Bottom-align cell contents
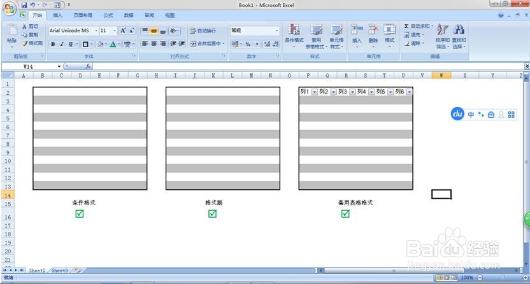This screenshot has height=284, width=530. point(162,31)
